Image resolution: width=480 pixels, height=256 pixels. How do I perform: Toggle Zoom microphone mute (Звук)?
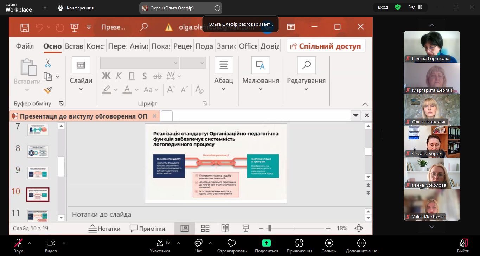pos(18,245)
